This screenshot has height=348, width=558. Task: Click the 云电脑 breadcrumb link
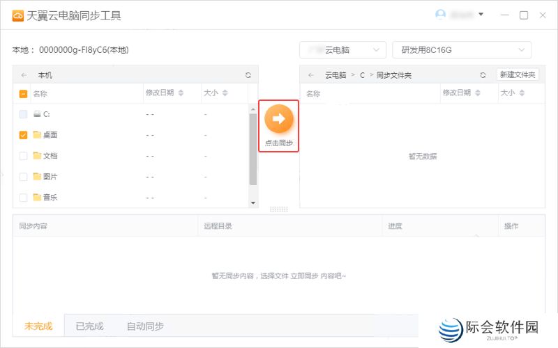pos(335,75)
